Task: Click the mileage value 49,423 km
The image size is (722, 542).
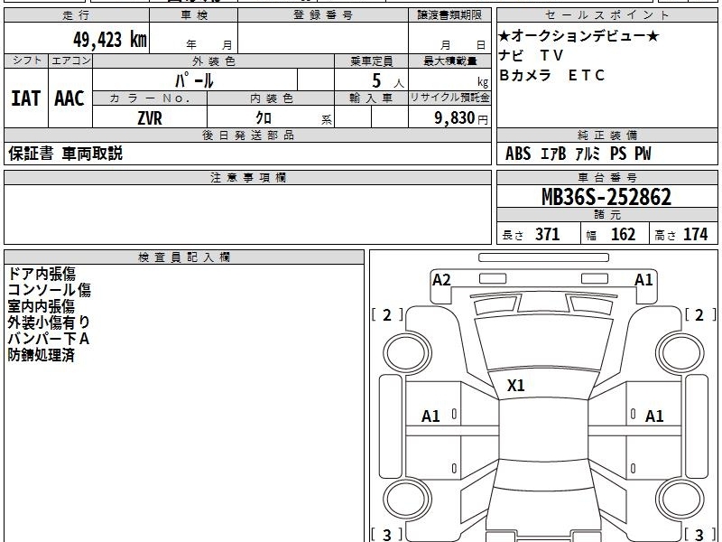Action: 109,39
